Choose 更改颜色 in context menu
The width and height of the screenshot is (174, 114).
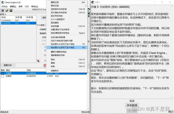[67, 23]
